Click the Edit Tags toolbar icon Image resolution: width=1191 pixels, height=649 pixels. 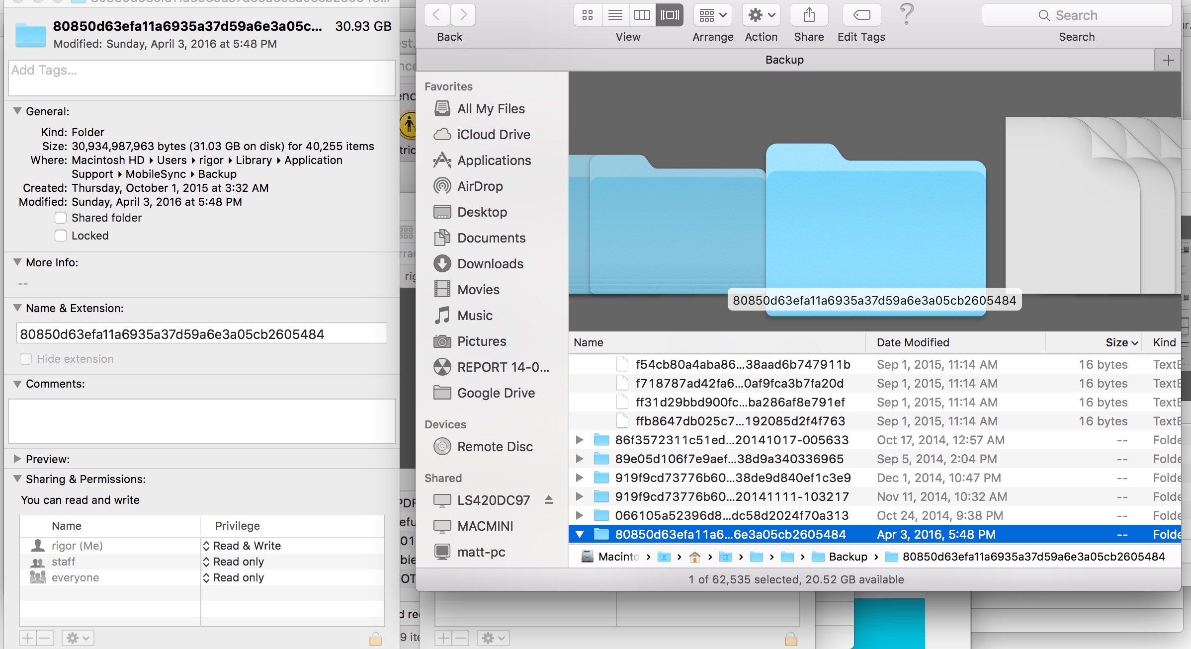pyautogui.click(x=861, y=15)
